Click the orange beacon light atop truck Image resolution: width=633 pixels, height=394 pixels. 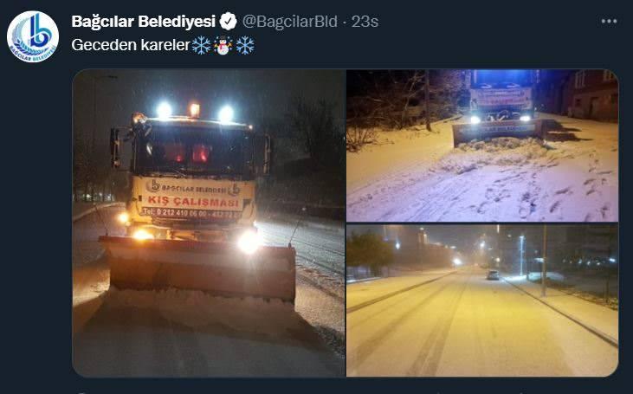[x=195, y=110]
